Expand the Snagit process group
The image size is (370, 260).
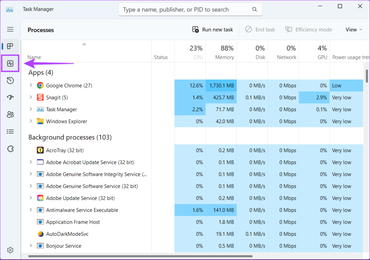pyautogui.click(x=31, y=97)
